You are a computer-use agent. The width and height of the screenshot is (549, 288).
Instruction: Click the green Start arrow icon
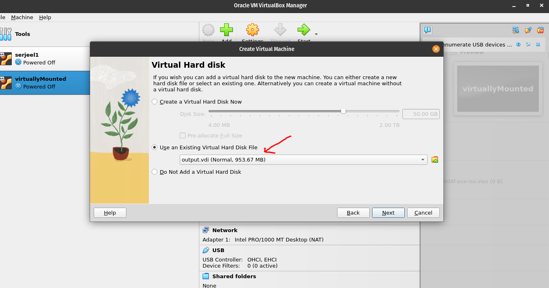pyautogui.click(x=304, y=30)
